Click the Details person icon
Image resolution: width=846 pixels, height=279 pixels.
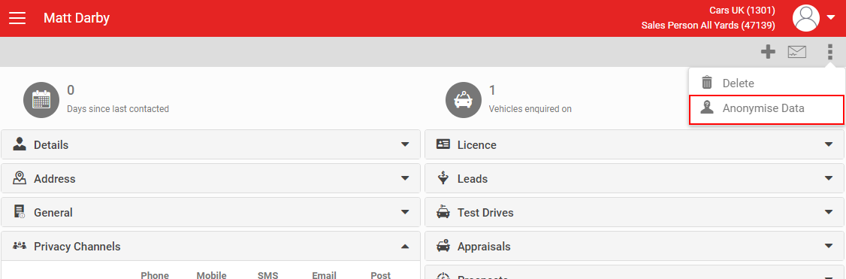(20, 144)
